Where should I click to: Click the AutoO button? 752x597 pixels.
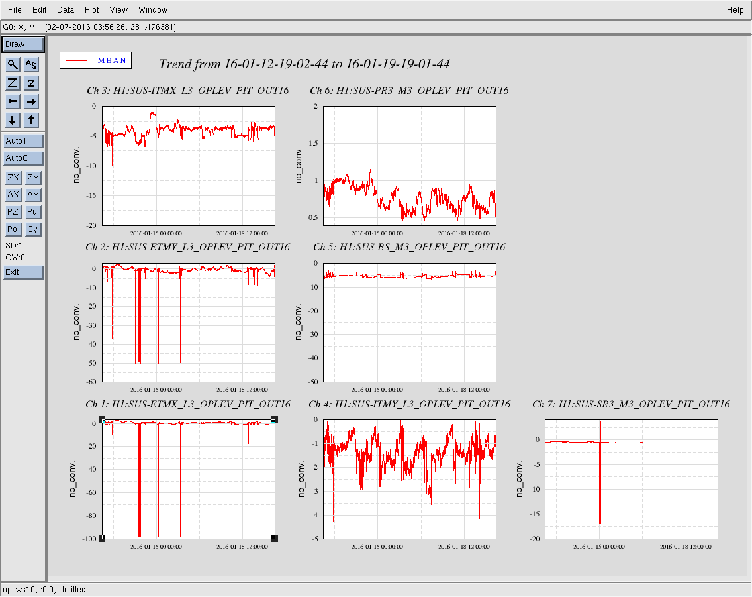(x=23, y=158)
